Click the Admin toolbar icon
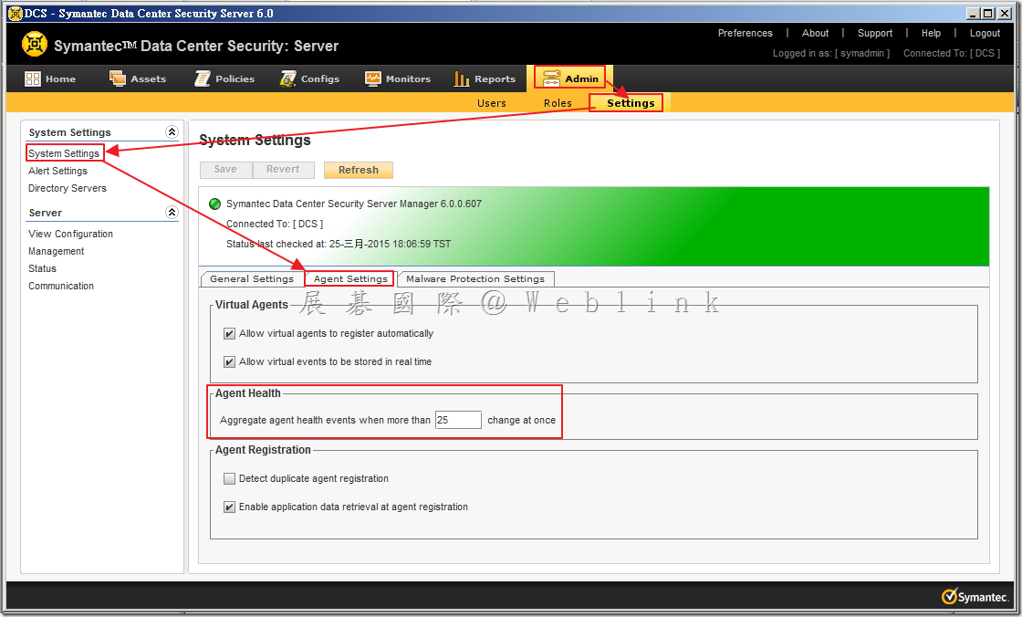This screenshot has width=1022, height=617. (552, 78)
